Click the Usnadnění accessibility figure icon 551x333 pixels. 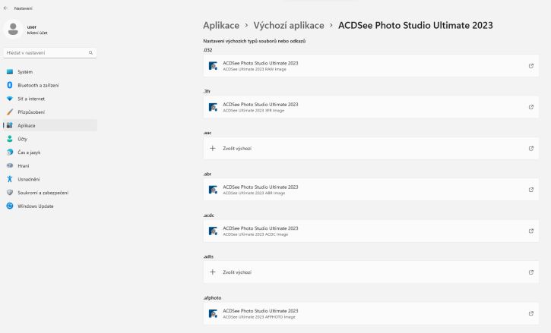(10, 179)
